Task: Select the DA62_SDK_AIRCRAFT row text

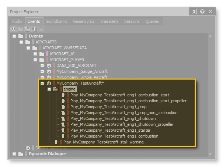Action: [76, 65]
